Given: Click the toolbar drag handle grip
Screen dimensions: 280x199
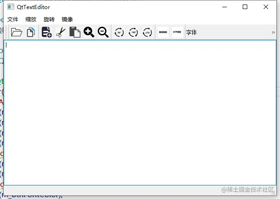Looking at the screenshot, I should click(x=6, y=32).
